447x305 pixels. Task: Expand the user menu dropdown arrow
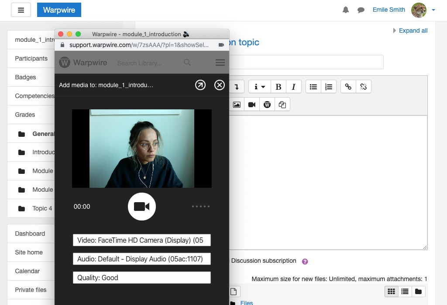click(x=433, y=10)
